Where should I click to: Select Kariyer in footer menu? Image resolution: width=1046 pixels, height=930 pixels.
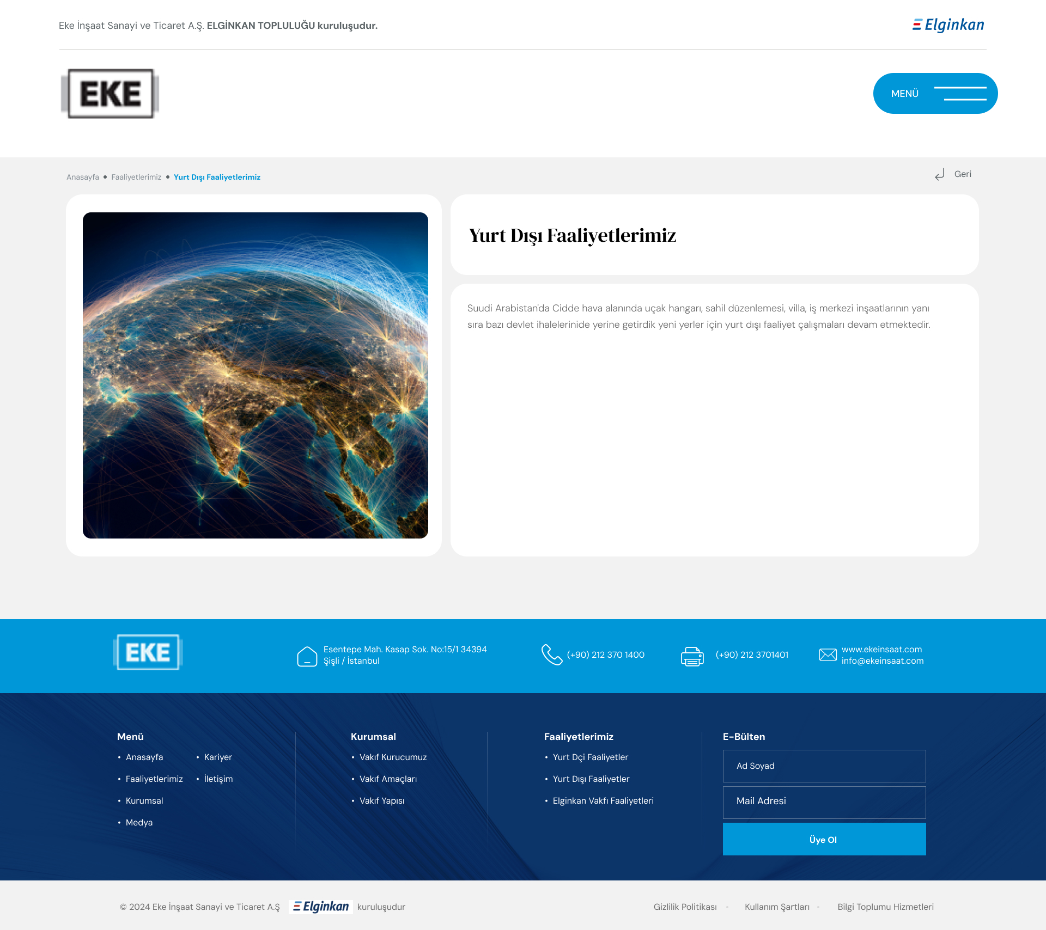click(218, 757)
